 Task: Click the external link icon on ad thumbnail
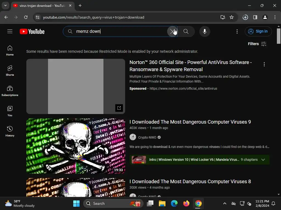(x=119, y=108)
